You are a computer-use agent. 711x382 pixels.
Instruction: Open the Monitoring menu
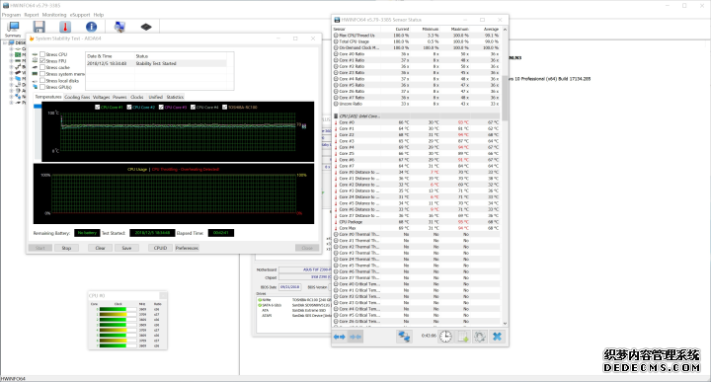(54, 15)
